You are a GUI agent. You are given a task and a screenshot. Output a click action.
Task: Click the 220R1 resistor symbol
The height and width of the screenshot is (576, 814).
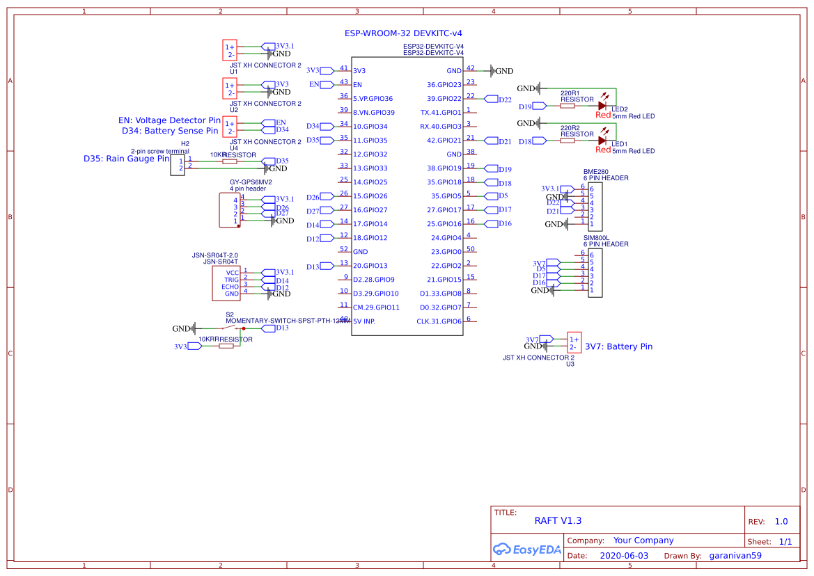pos(568,106)
